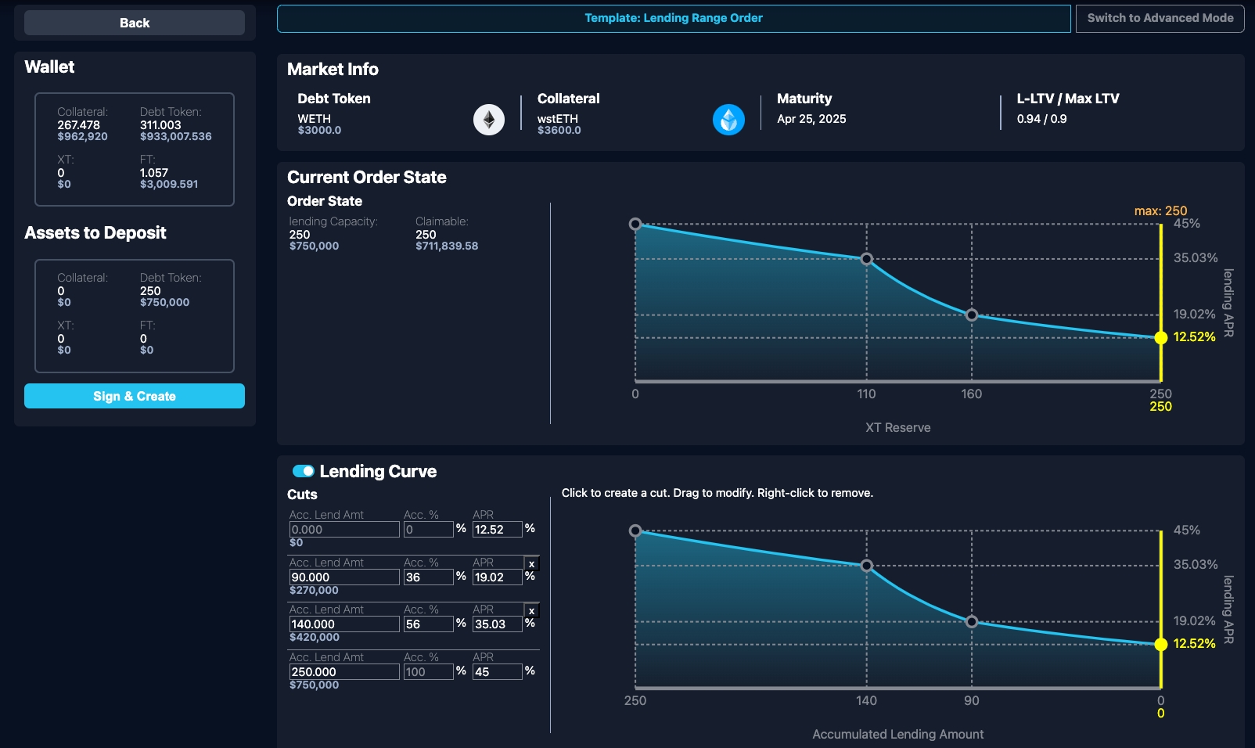1255x748 pixels.
Task: Click the 45% start point on Lending Curve chart
Action: pyautogui.click(x=635, y=531)
